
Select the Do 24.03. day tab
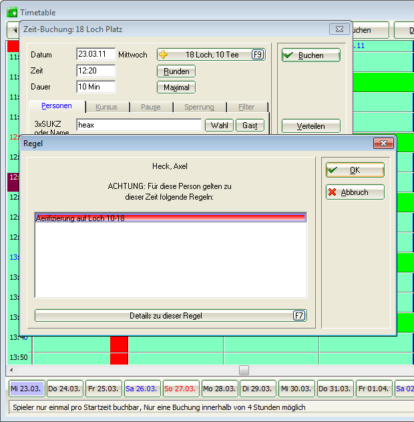[63, 389]
